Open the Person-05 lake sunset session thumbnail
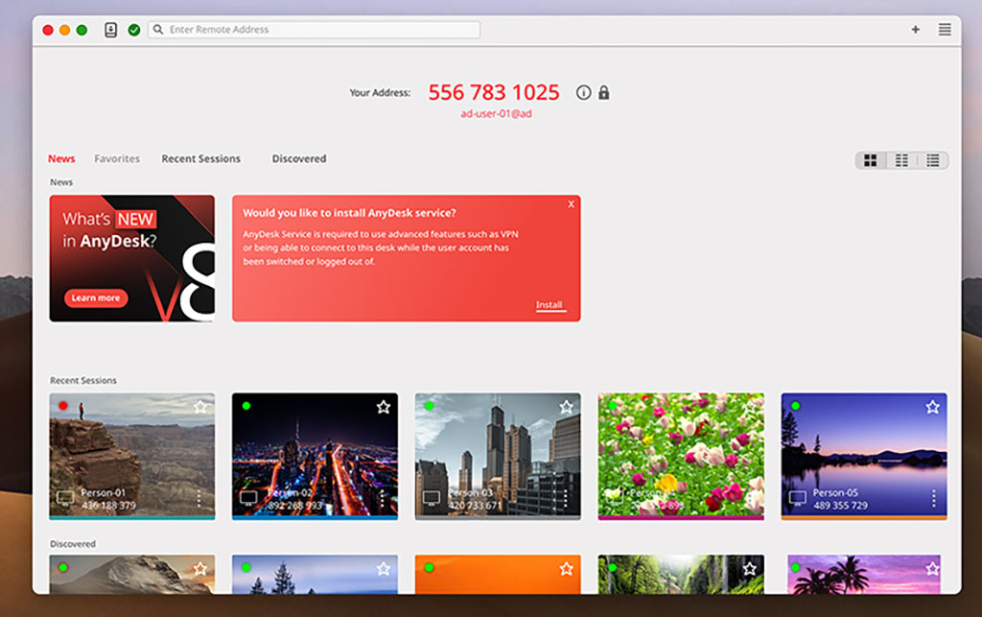The width and height of the screenshot is (982, 617). 864,456
